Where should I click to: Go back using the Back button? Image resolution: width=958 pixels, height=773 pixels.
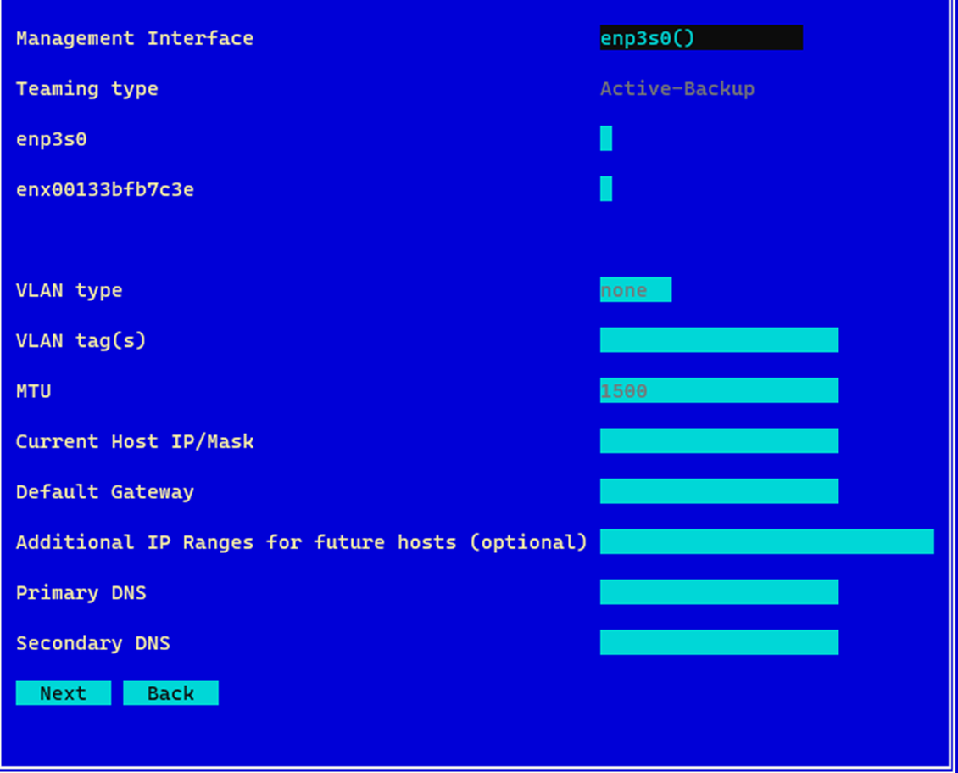click(x=170, y=693)
